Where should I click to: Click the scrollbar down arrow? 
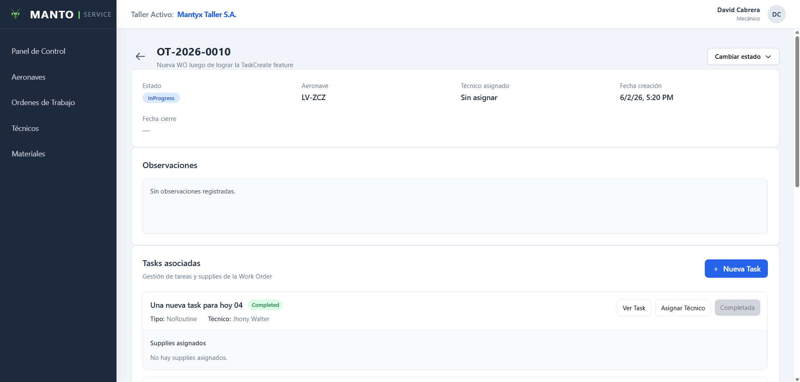[797, 379]
